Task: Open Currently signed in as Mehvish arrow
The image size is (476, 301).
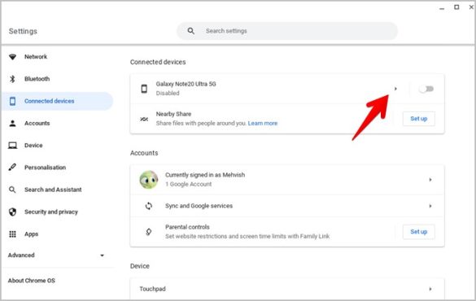Action: tap(430, 180)
